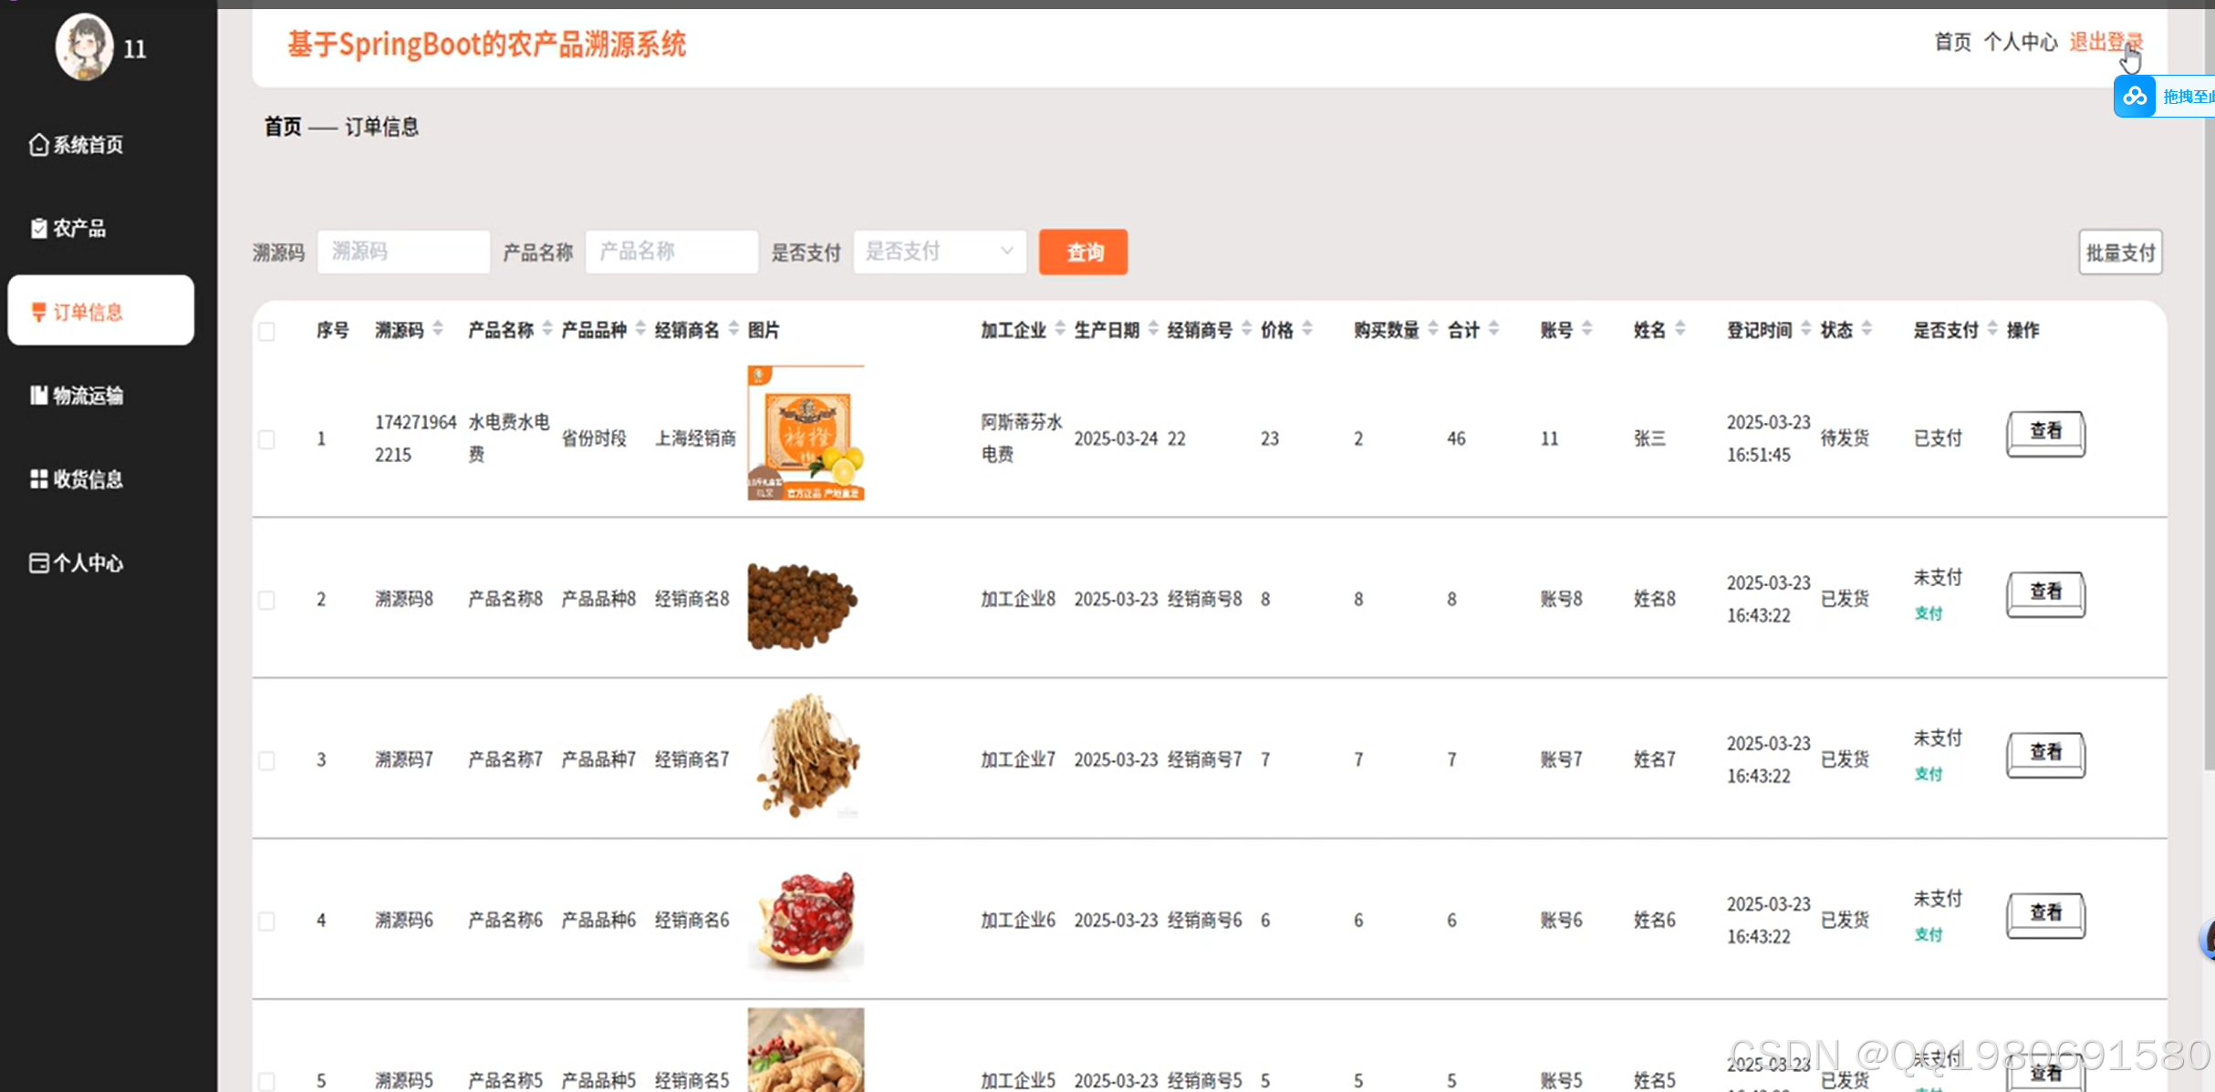The image size is (2215, 1092).
Task: Click the system home house icon
Action: pos(38,145)
